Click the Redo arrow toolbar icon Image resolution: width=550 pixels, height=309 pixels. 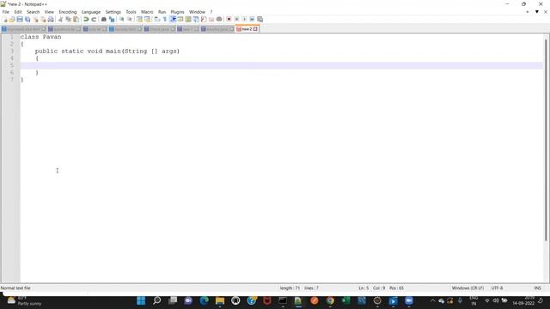point(94,19)
